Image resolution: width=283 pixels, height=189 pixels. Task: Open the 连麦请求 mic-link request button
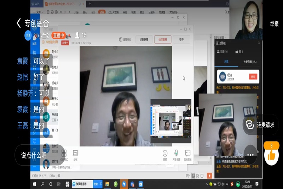tap(261, 124)
